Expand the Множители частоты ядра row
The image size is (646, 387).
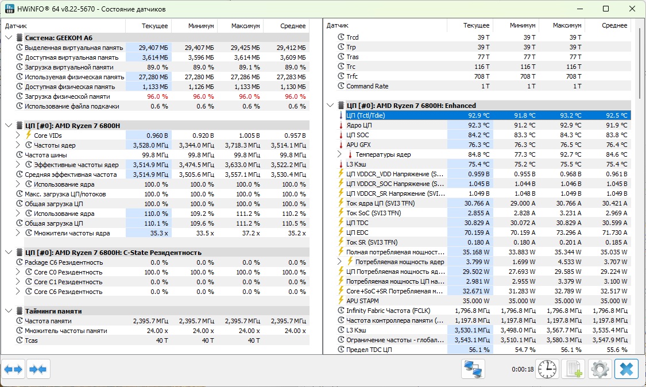18,233
